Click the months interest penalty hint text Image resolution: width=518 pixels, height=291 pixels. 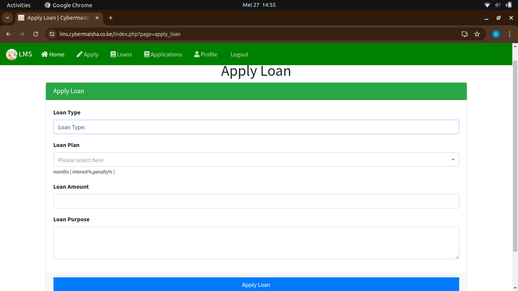[84, 172]
